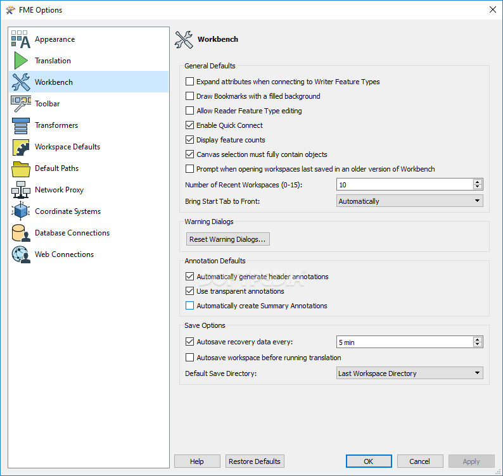
Task: Click Reset Warning Dialogs button
Action: click(x=228, y=239)
